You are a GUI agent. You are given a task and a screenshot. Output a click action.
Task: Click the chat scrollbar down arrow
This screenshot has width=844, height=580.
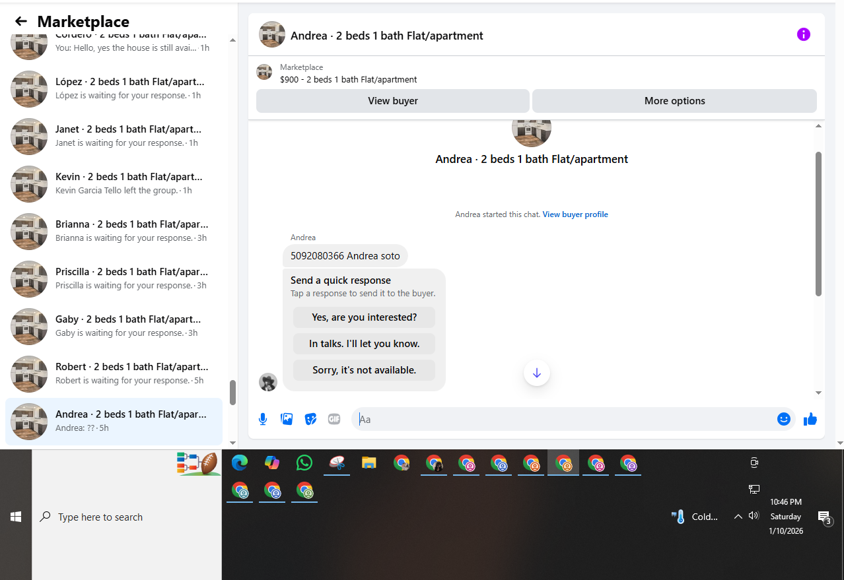(819, 393)
